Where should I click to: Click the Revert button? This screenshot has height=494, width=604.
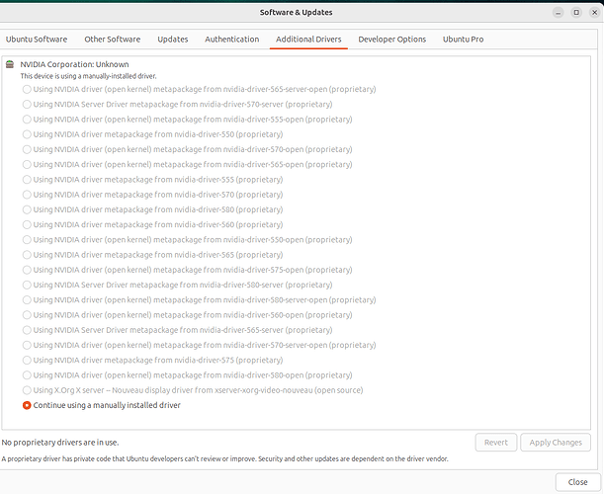coord(496,443)
